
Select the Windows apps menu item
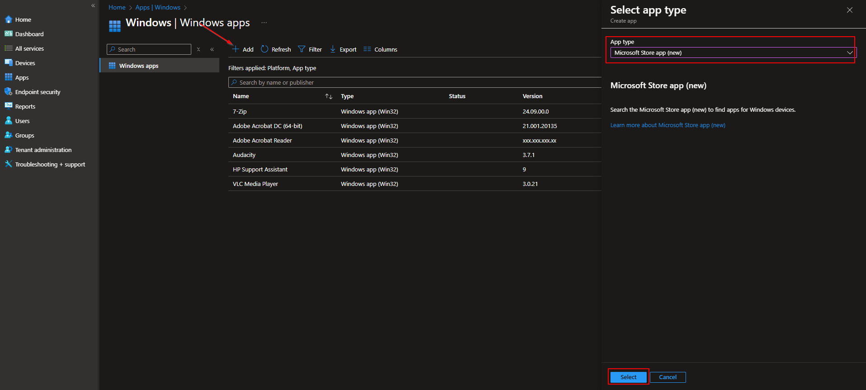click(x=160, y=66)
